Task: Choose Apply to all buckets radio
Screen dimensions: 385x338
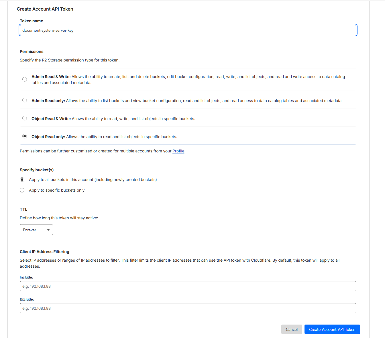Action: tap(22, 180)
